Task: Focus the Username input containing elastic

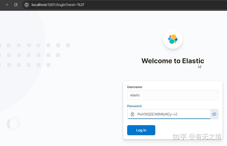Action: coord(173,95)
